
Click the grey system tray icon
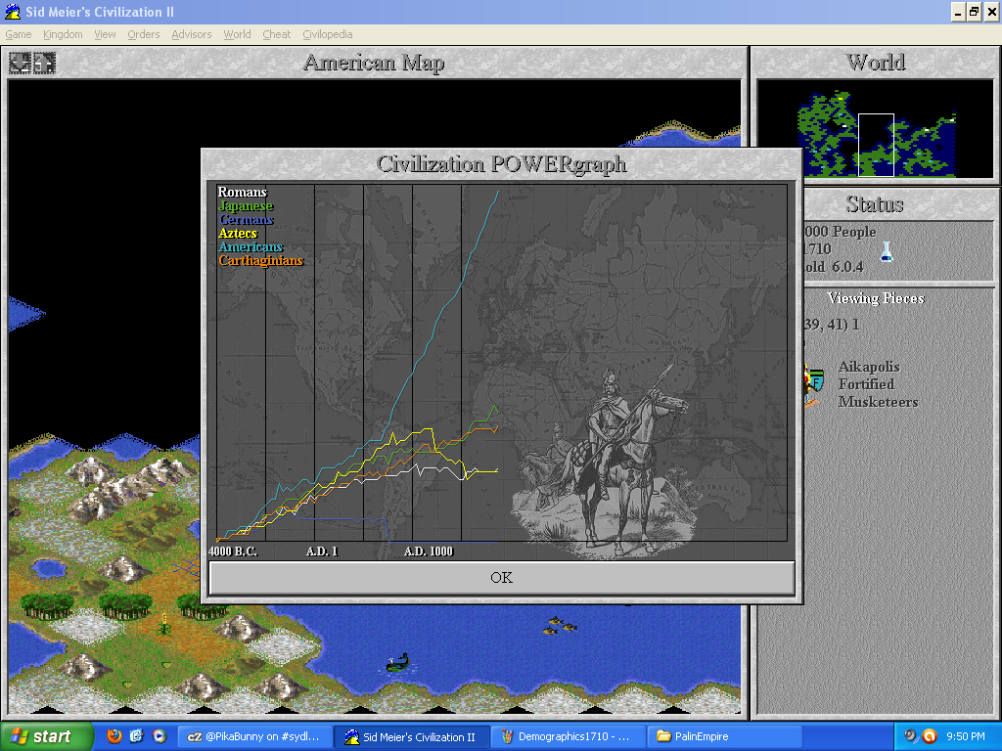tap(910, 736)
